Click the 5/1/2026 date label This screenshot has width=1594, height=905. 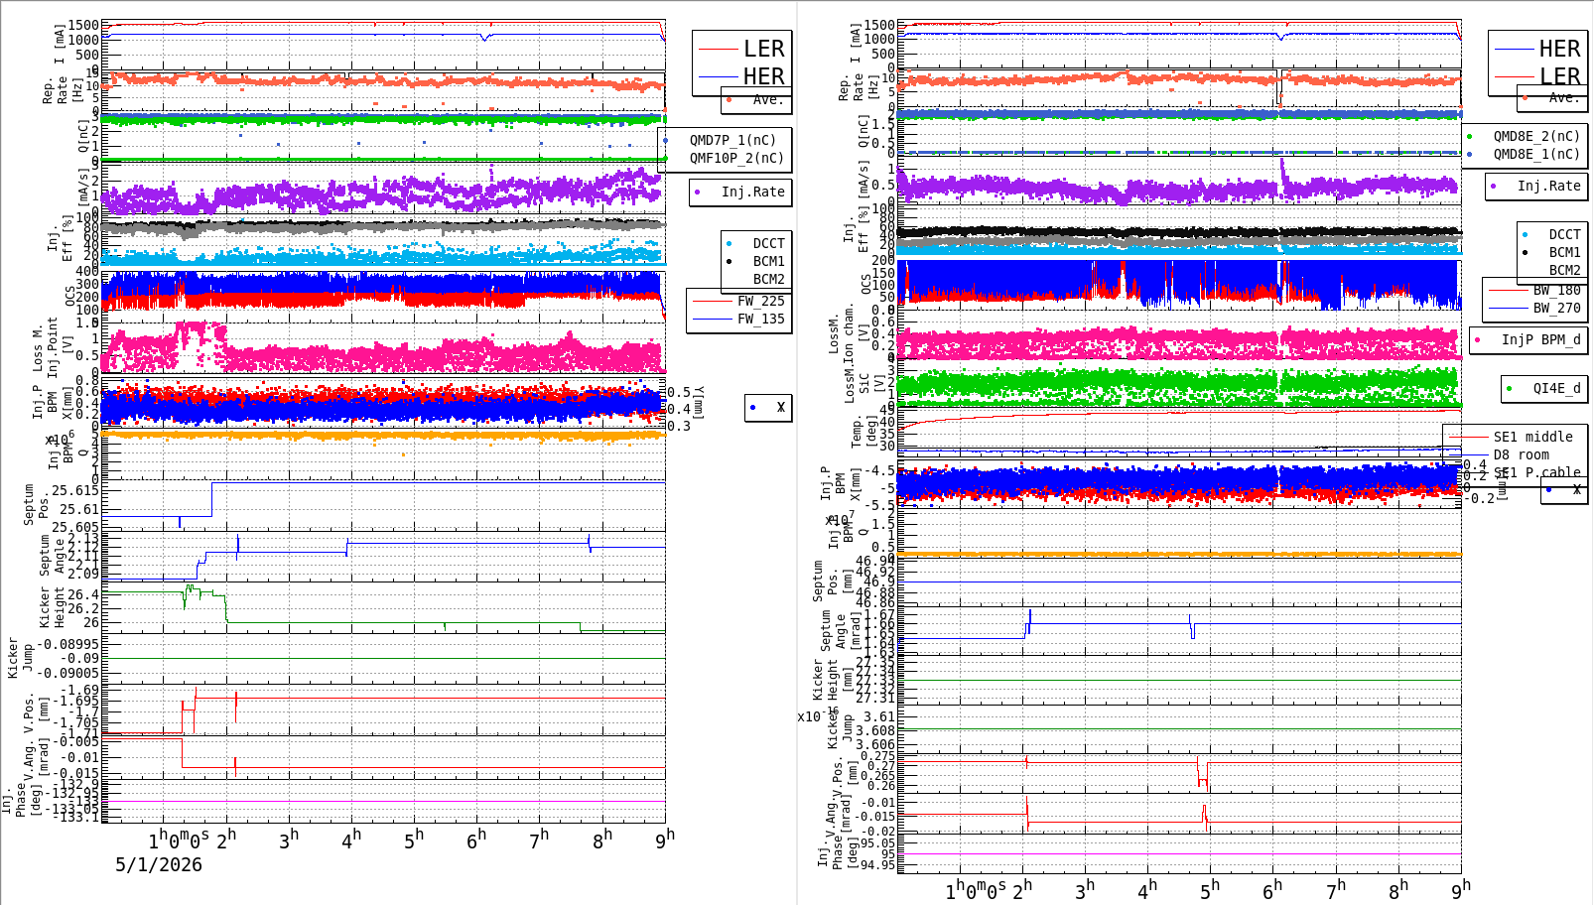(159, 864)
